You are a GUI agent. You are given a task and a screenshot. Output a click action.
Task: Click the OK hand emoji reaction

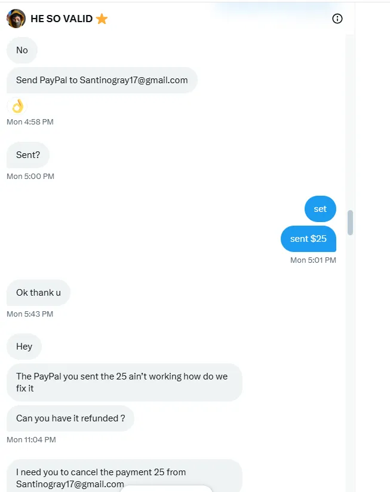tap(16, 106)
